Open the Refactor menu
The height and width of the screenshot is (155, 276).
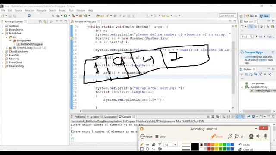click(29, 10)
